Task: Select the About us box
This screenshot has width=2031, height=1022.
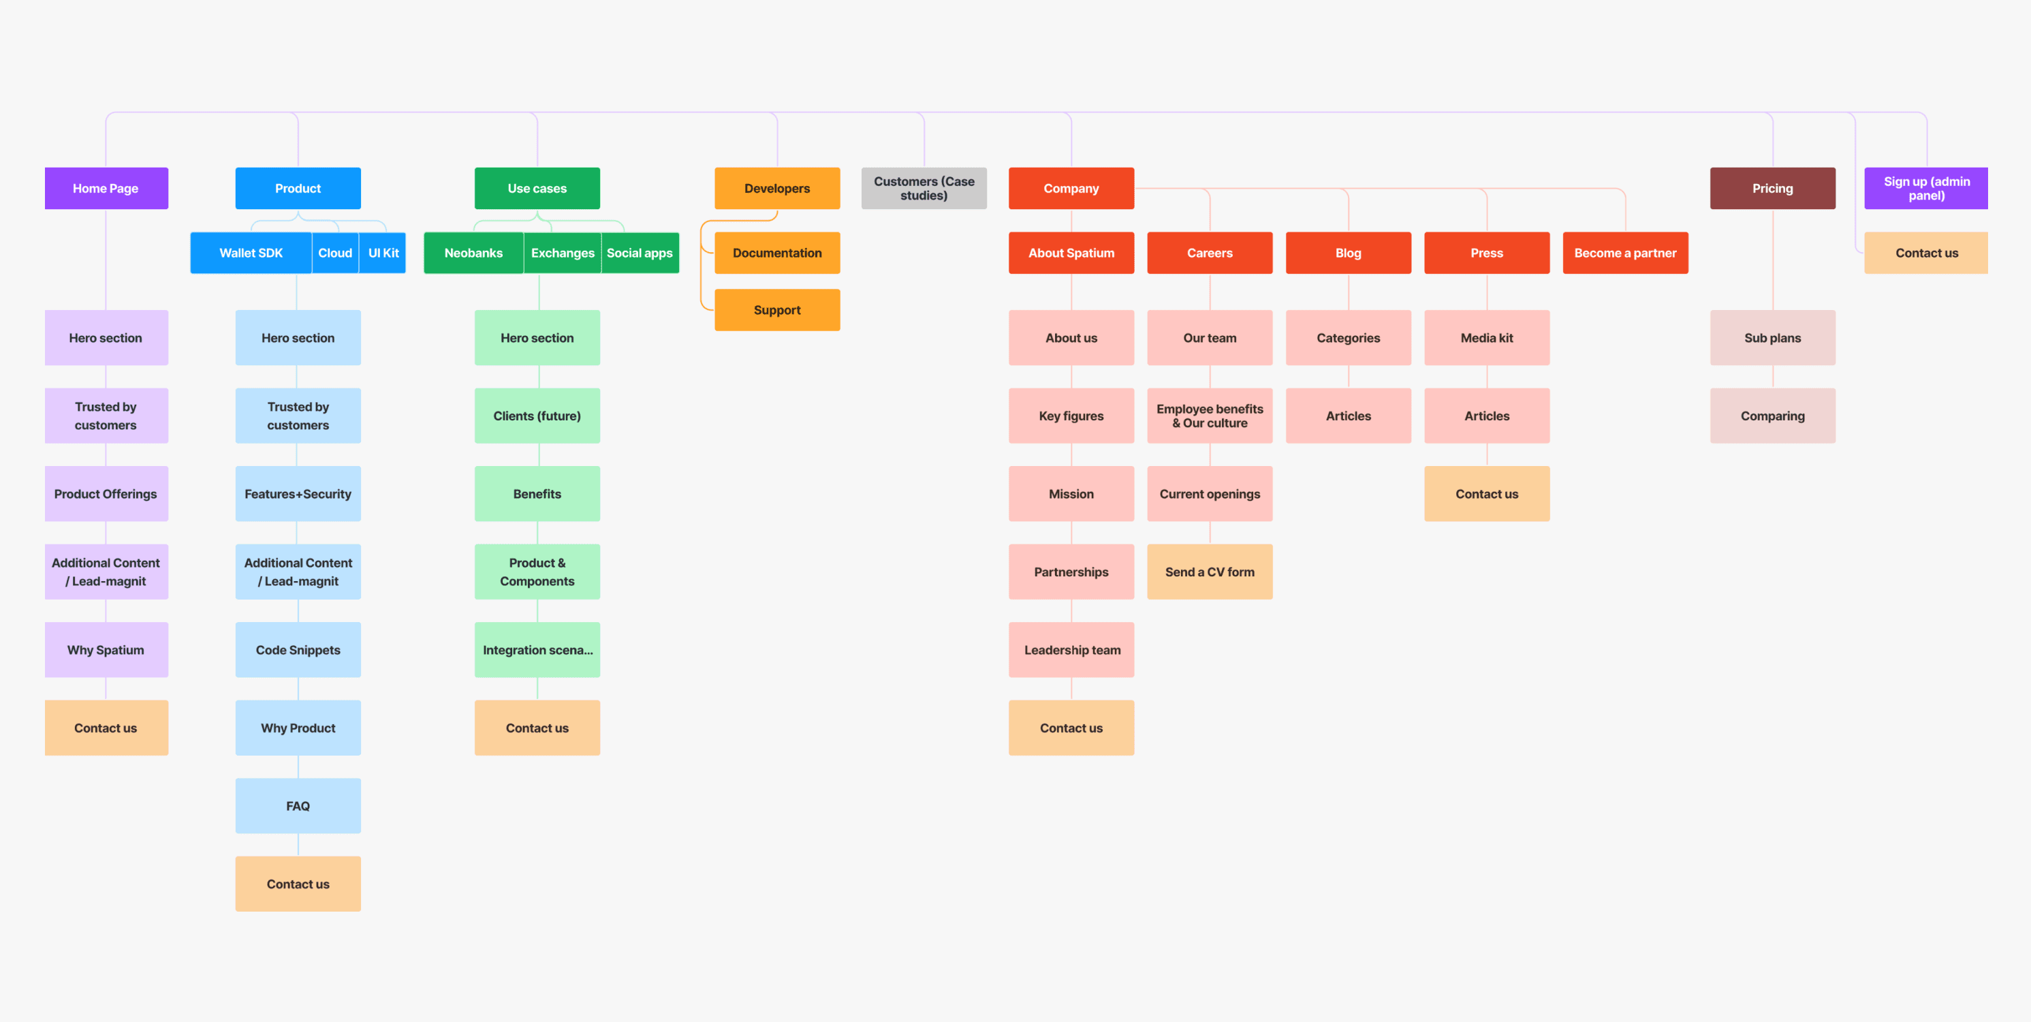Action: tap(1071, 337)
